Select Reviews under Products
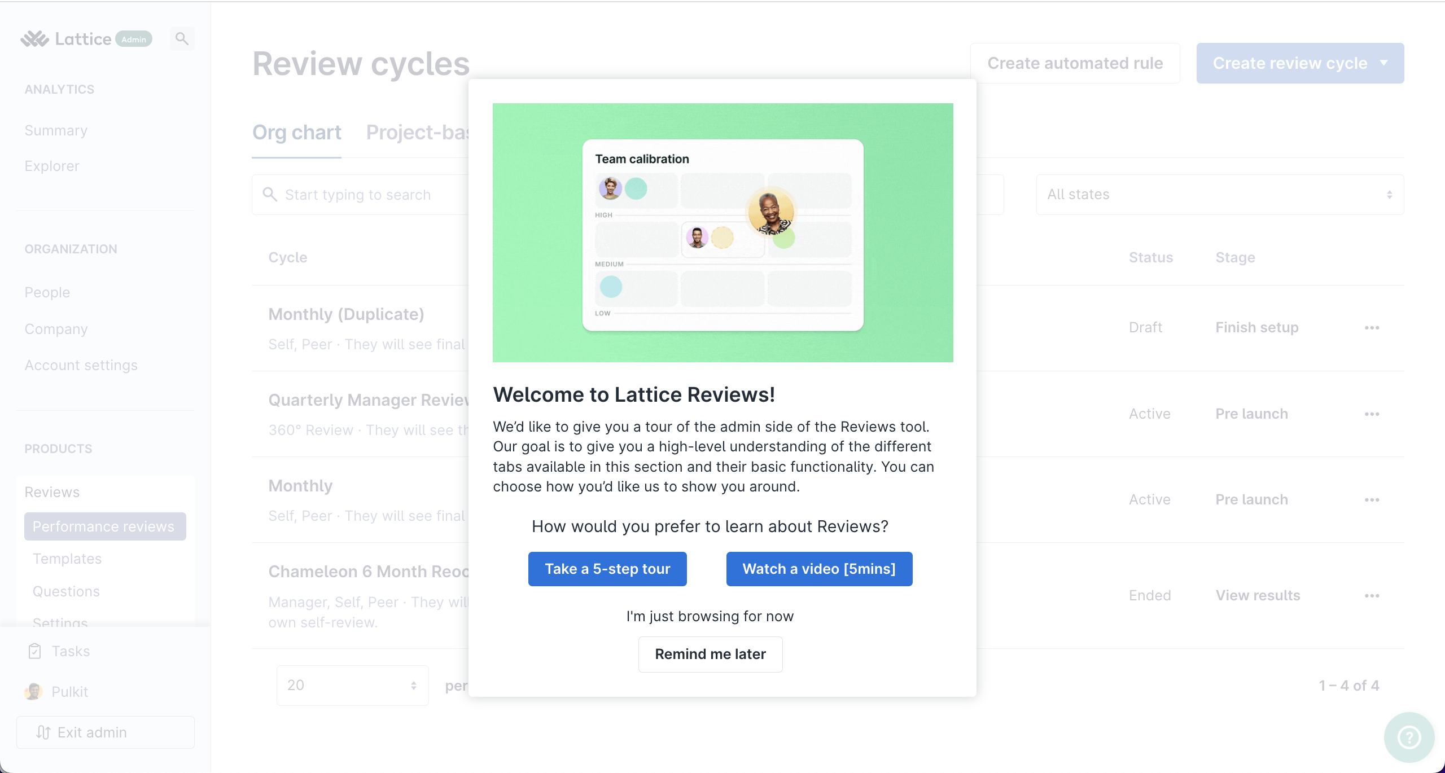1445x773 pixels. [52, 492]
